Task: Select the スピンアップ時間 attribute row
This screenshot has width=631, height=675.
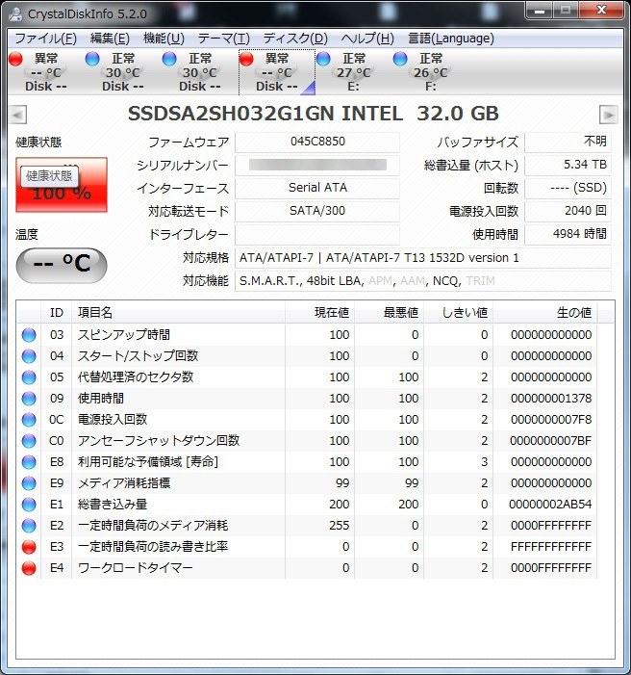Action: tap(307, 335)
